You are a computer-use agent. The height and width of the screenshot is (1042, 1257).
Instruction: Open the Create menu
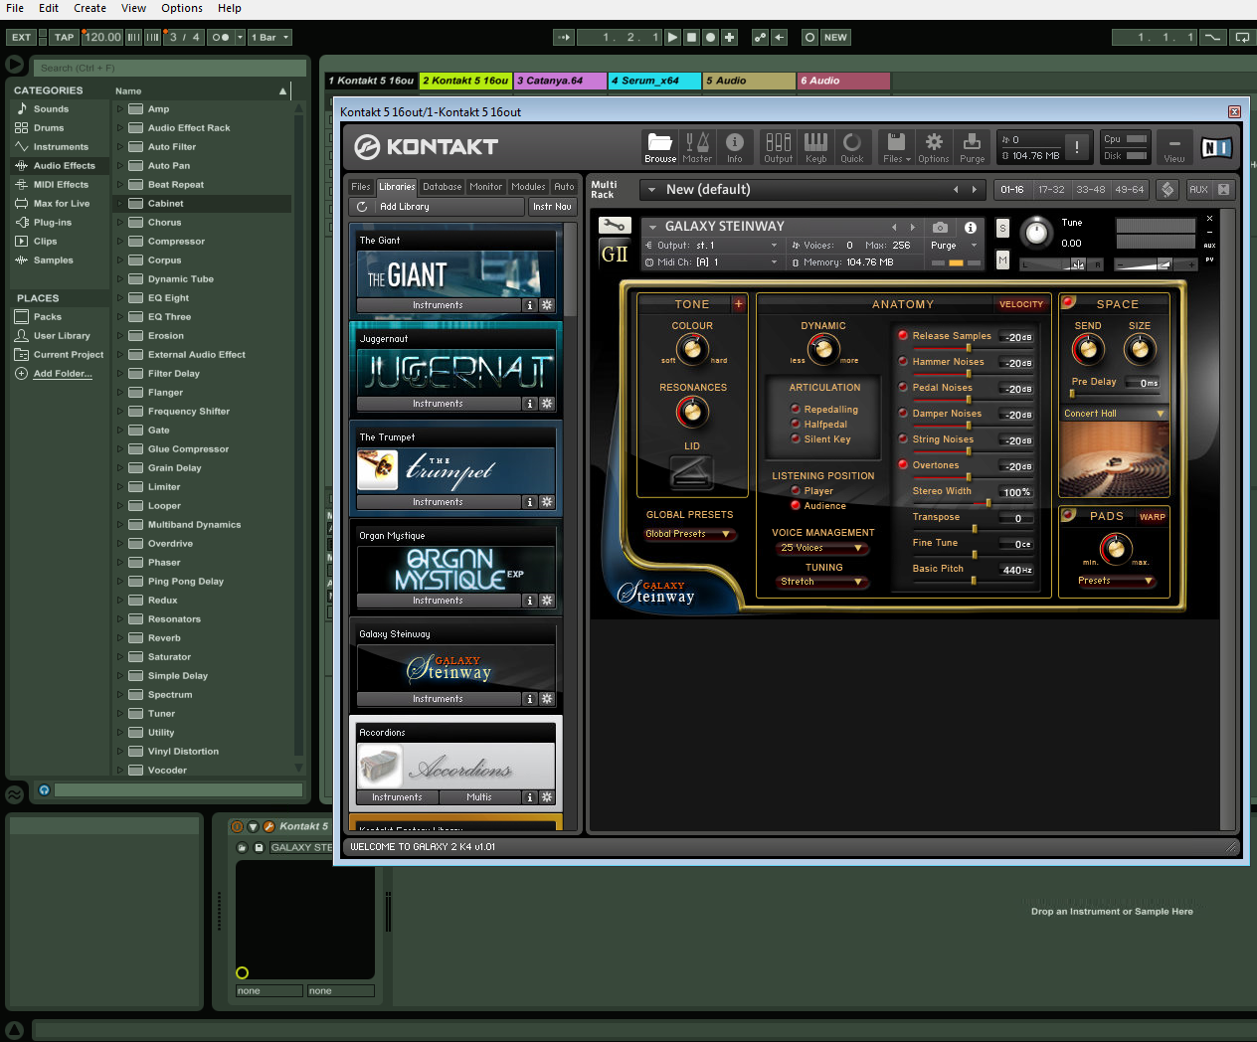point(90,8)
